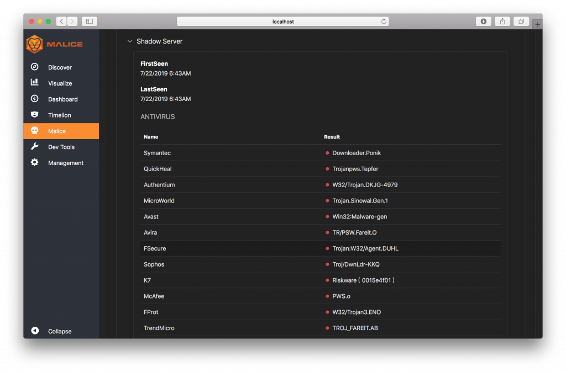The height and width of the screenshot is (372, 566).
Task: Select the Avira row name
Action: 150,232
